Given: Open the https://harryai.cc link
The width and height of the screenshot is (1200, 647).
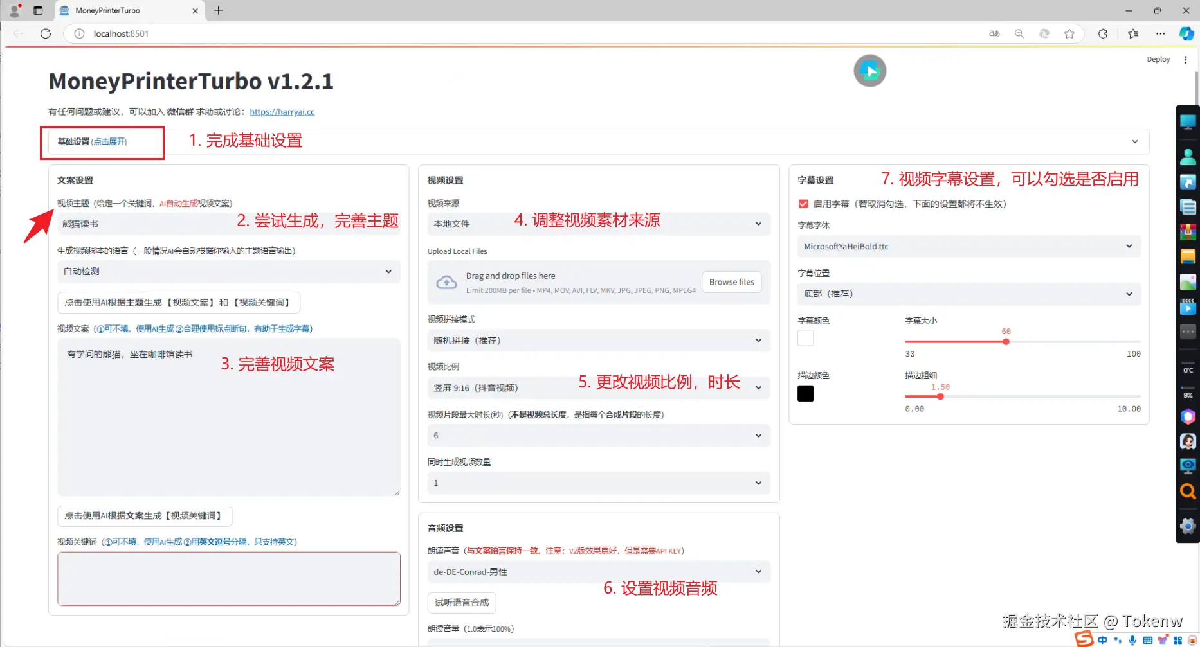Looking at the screenshot, I should (x=282, y=112).
